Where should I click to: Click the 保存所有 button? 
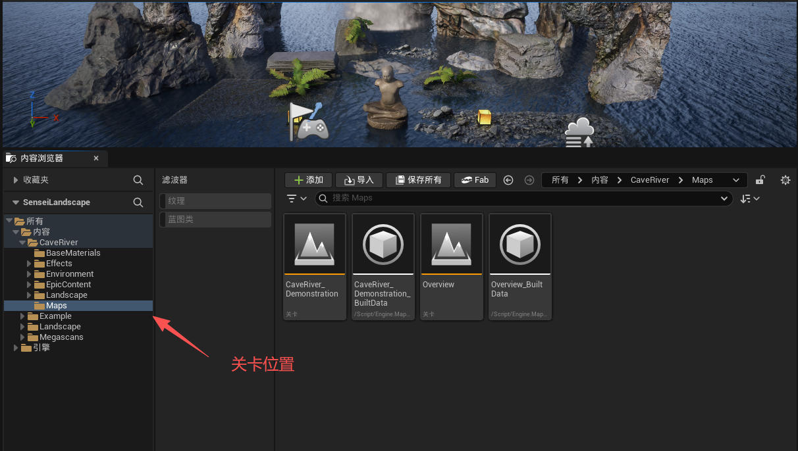419,180
